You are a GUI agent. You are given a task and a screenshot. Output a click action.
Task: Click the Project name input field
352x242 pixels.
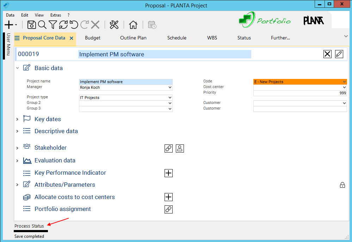click(126, 82)
